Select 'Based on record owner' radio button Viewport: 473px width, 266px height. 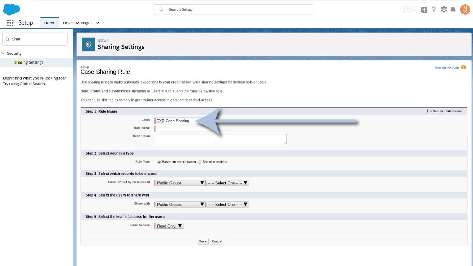159,162
